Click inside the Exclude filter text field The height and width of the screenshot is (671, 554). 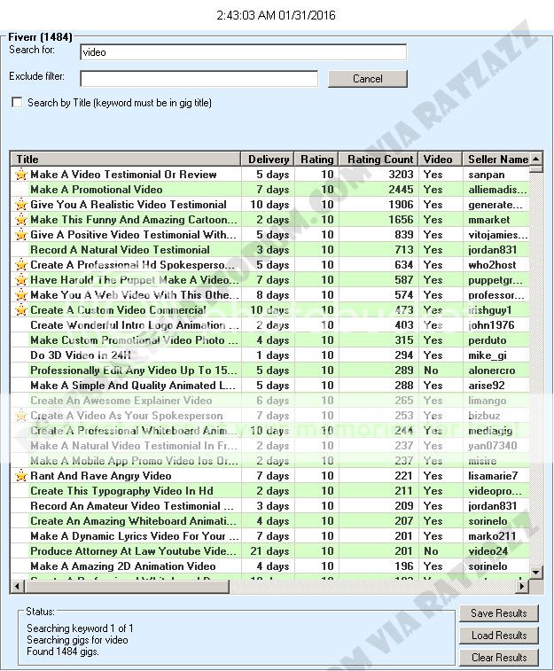tap(199, 79)
